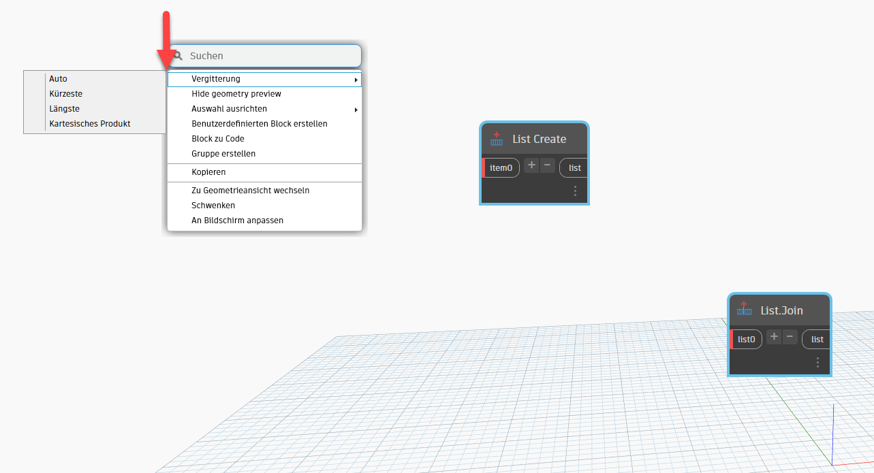Select Kartesisches Produkt lacing option
874x473 pixels.
pos(95,124)
